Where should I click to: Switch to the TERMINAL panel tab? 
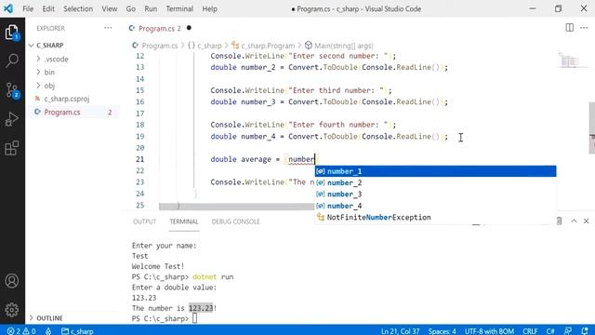(184, 221)
